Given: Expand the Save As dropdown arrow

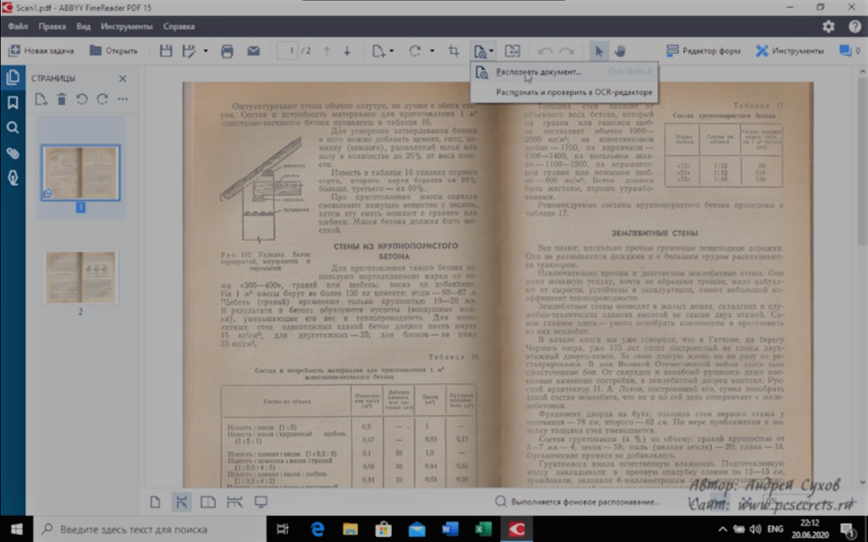Looking at the screenshot, I should tap(205, 51).
